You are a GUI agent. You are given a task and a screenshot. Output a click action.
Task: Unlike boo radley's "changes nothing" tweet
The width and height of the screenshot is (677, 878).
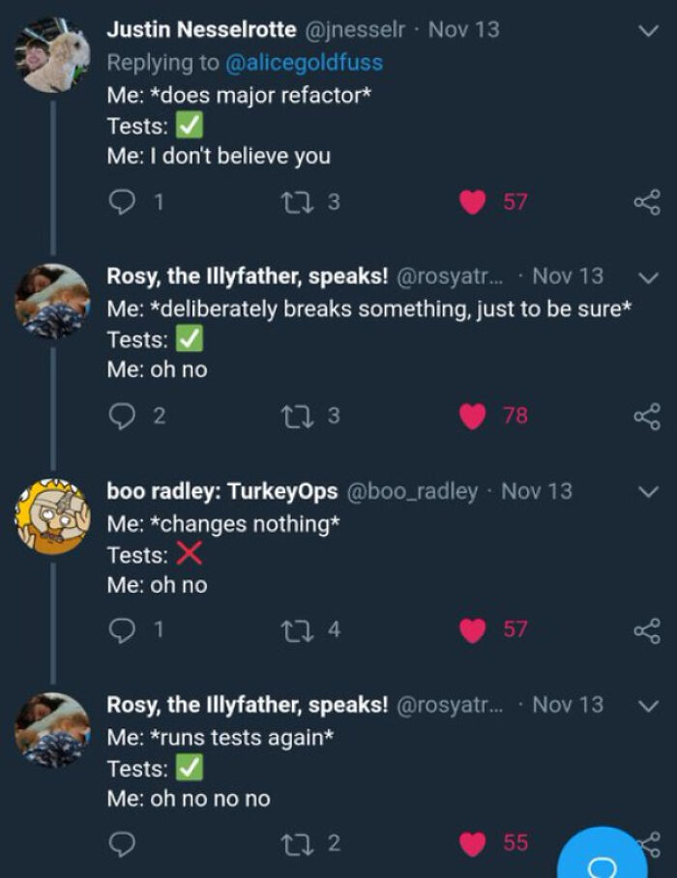(471, 630)
